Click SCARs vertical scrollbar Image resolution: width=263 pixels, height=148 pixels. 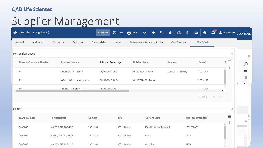(225, 133)
